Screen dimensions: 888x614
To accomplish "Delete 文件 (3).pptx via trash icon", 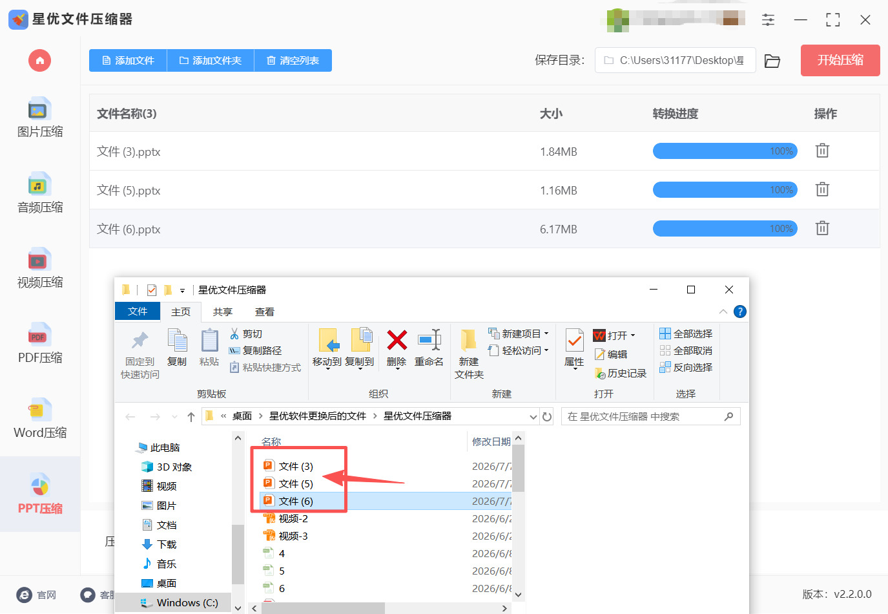I will 822,151.
